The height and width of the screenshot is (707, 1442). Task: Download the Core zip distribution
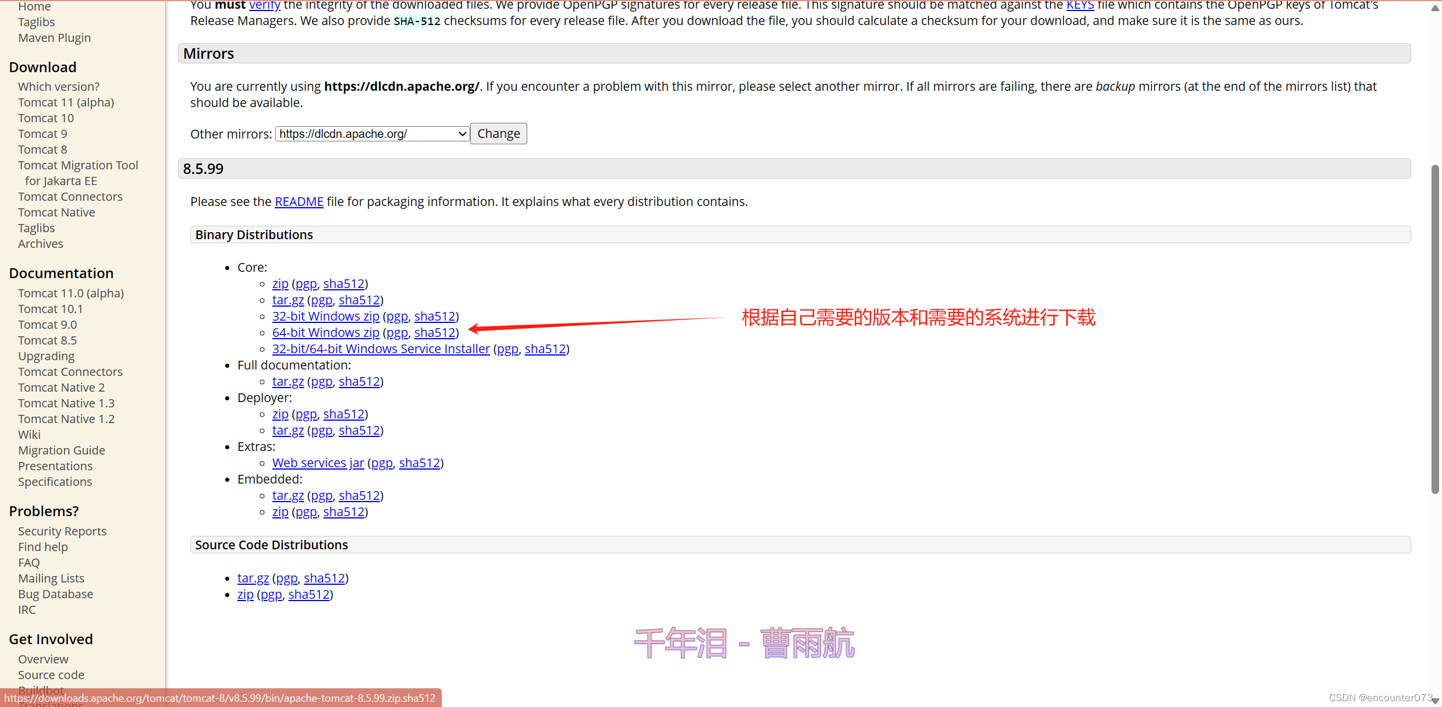[280, 284]
